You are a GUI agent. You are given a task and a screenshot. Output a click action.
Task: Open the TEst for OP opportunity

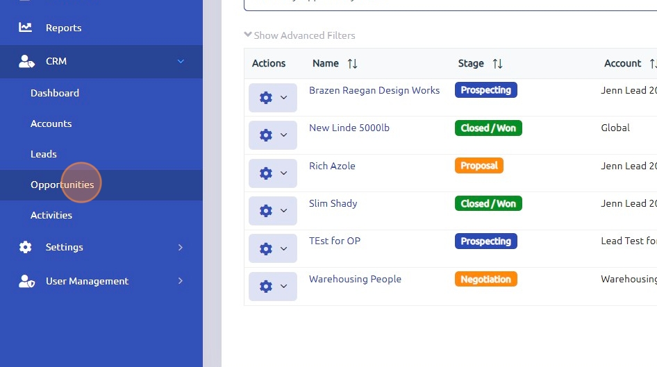tap(334, 241)
